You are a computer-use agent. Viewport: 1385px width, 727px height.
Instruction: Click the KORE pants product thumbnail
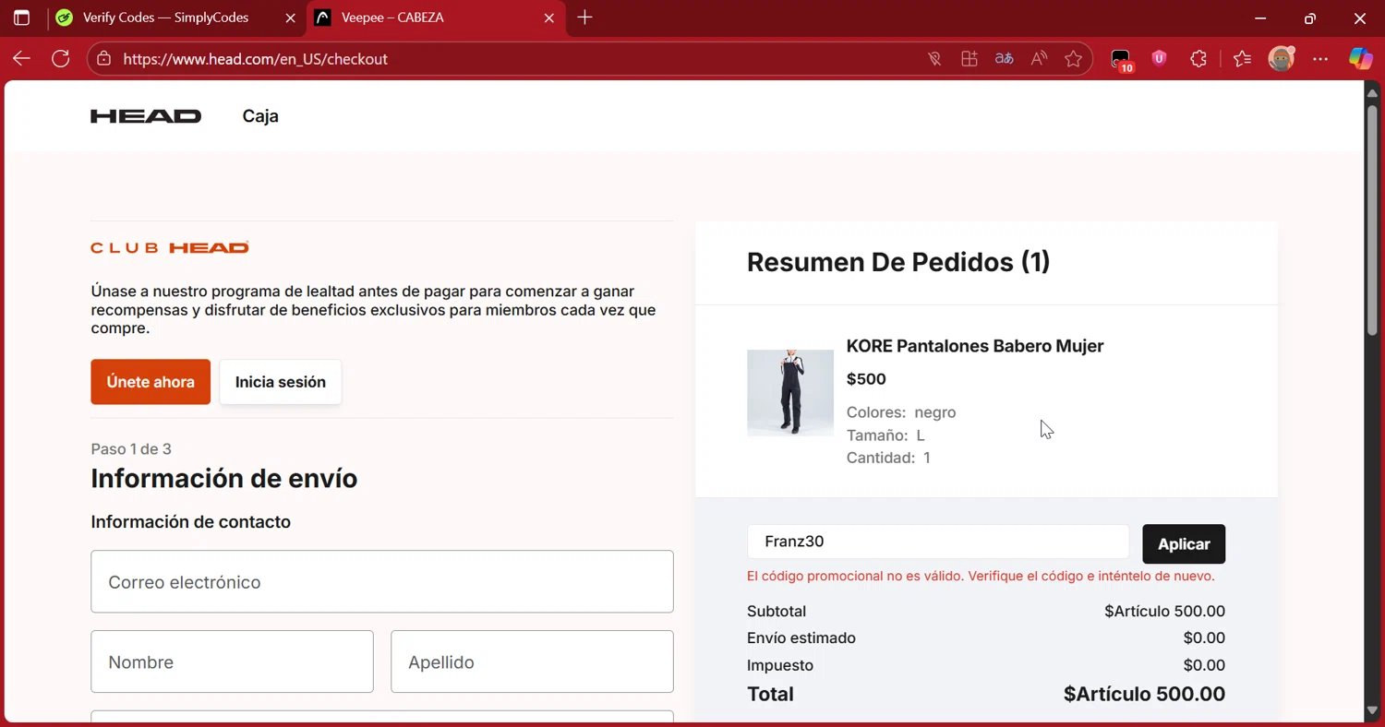tap(790, 392)
